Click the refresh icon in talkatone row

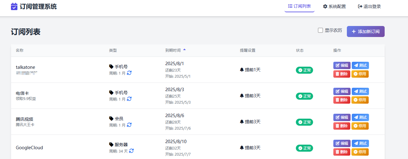click(129, 73)
